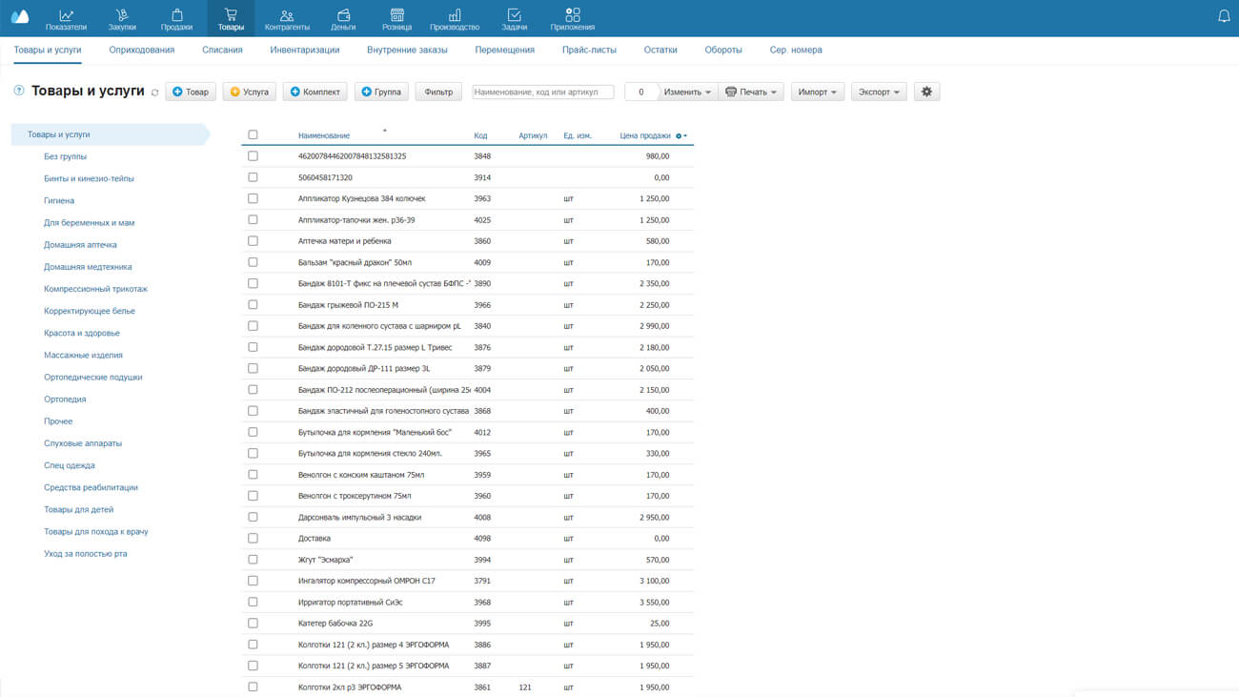Check the box for Аптечка матери и ребенка
This screenshot has height=697, width=1239.
pyautogui.click(x=253, y=241)
